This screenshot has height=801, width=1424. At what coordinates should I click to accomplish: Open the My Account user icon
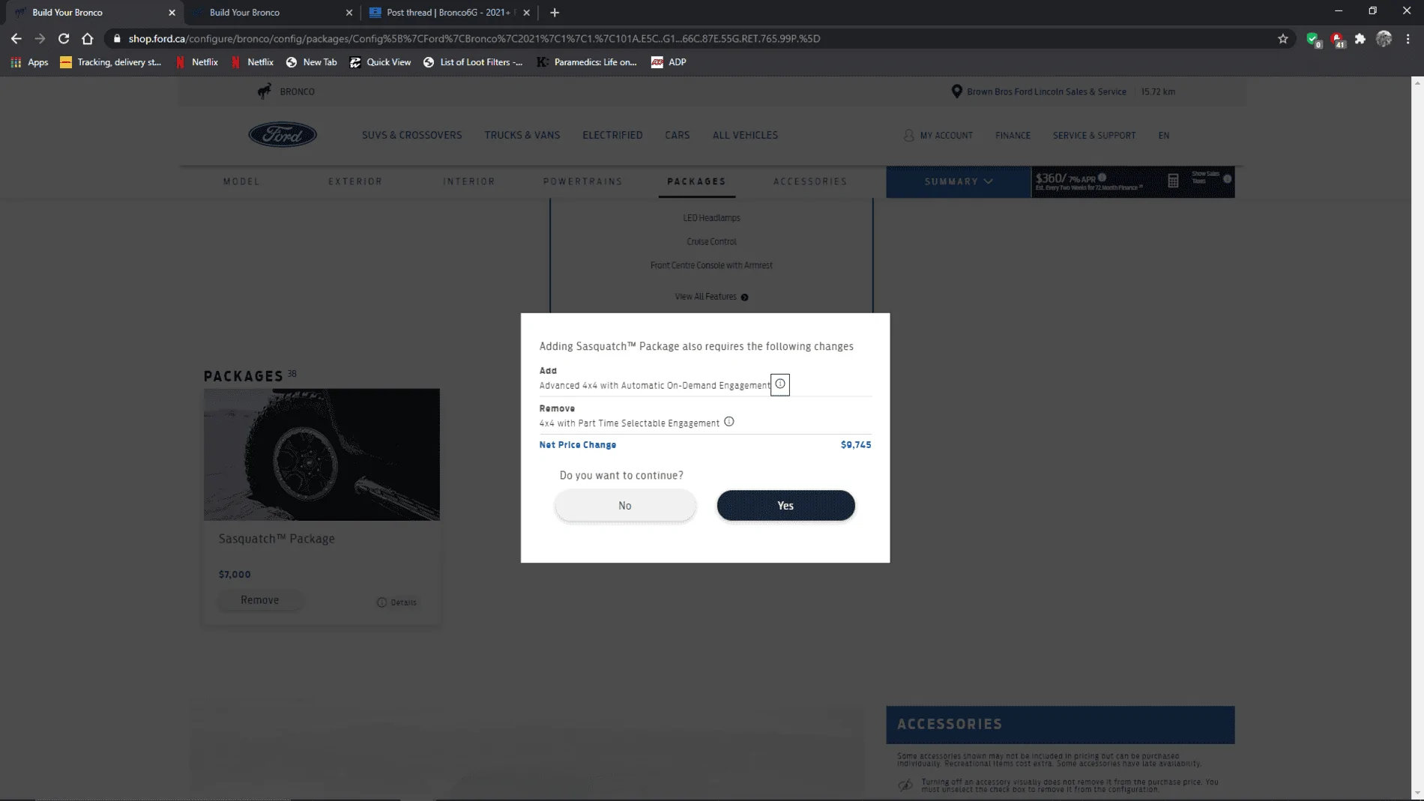908,136
